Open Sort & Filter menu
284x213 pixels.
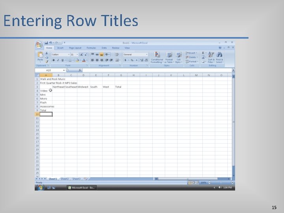point(211,58)
